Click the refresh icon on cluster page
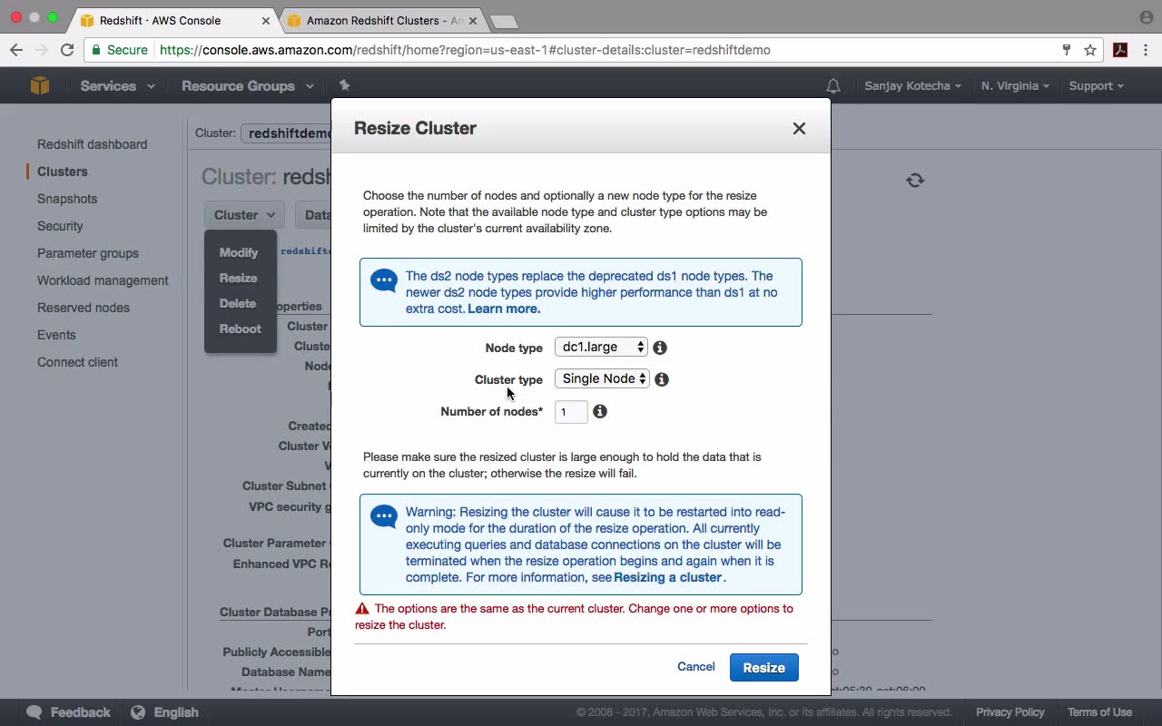The image size is (1162, 726). click(915, 180)
